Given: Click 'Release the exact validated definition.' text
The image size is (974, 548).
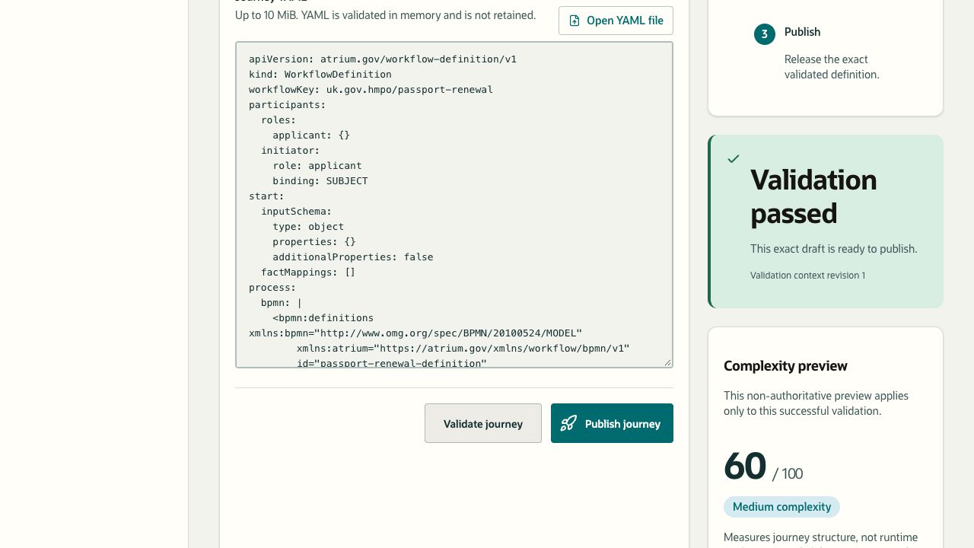Looking at the screenshot, I should (832, 67).
